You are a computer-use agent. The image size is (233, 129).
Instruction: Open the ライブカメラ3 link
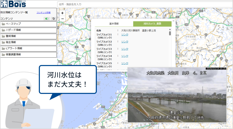click(125, 49)
